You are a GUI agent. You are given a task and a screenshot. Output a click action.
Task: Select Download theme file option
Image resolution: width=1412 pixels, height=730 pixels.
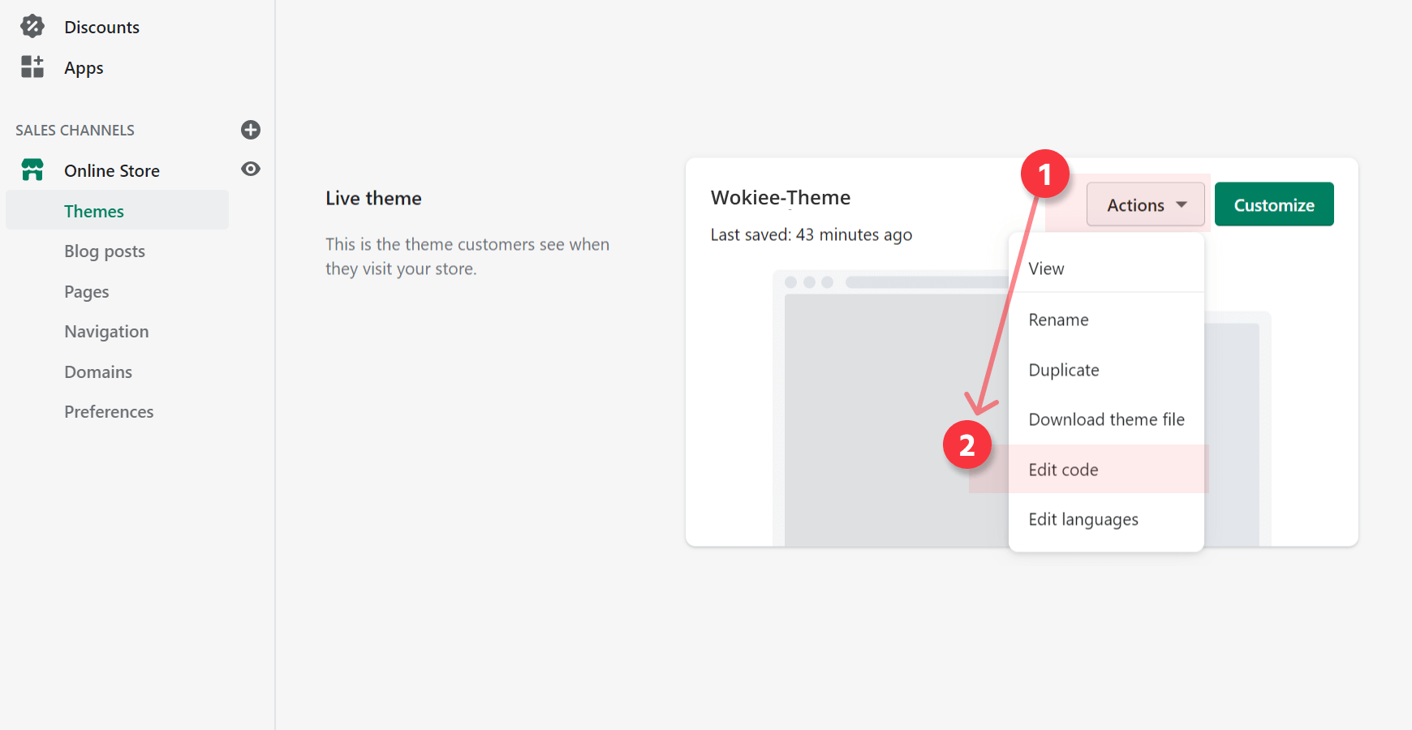(1106, 419)
